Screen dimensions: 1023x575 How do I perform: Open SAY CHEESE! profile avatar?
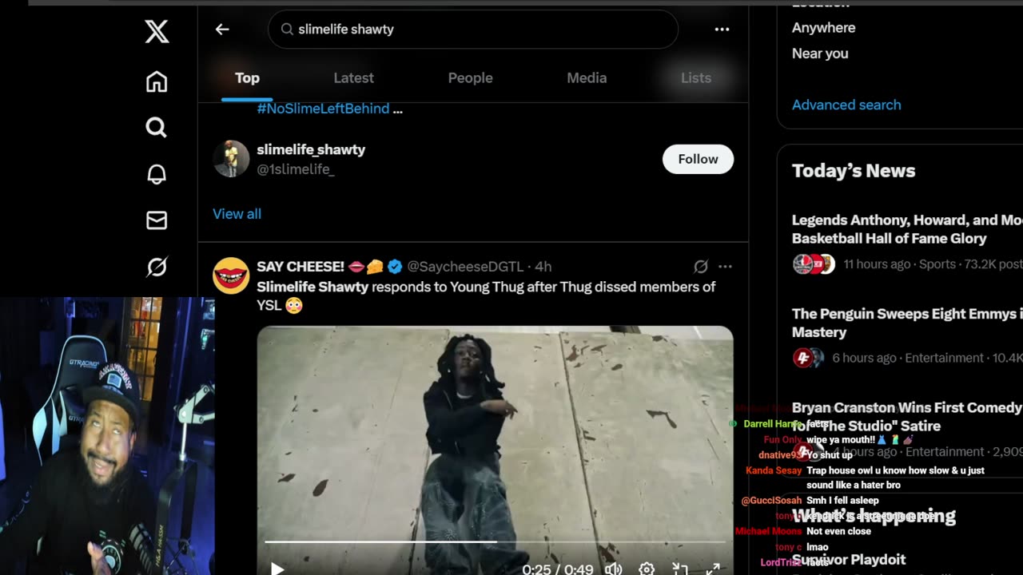click(x=231, y=276)
